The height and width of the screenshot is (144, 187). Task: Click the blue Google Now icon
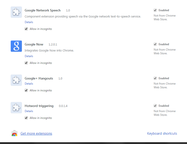[x=16, y=46]
